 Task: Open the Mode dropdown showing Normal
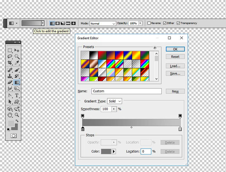[103, 23]
